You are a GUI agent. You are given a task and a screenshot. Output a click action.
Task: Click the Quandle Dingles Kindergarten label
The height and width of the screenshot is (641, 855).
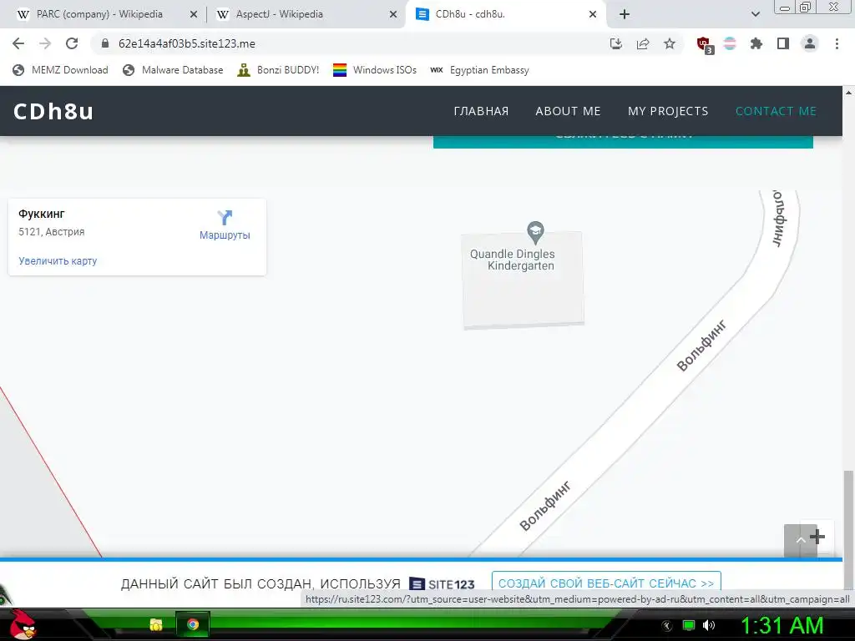pos(513,260)
